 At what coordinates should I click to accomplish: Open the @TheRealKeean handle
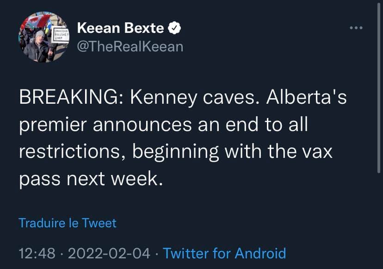(130, 46)
